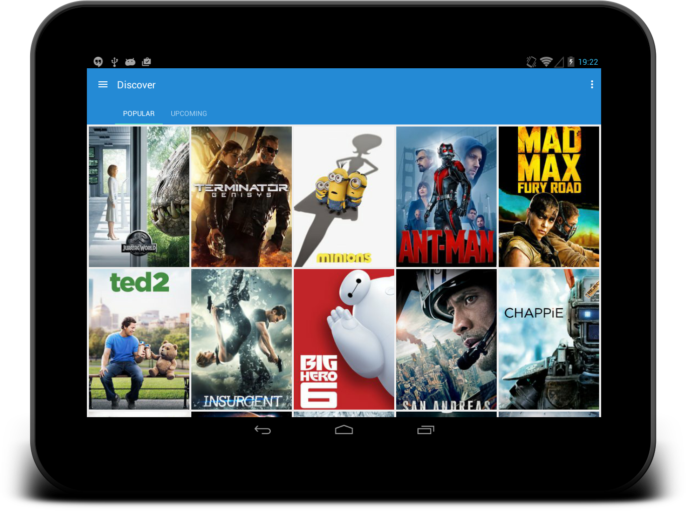Image resolution: width=686 pixels, height=511 pixels.
Task: Open the Jurassic World movie poster
Action: click(139, 197)
